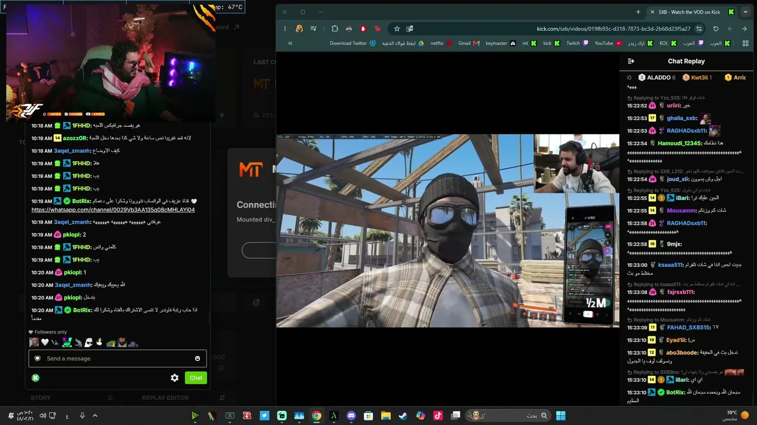The image size is (757, 425).
Task: Insert the white heart emote
Action: click(x=45, y=342)
